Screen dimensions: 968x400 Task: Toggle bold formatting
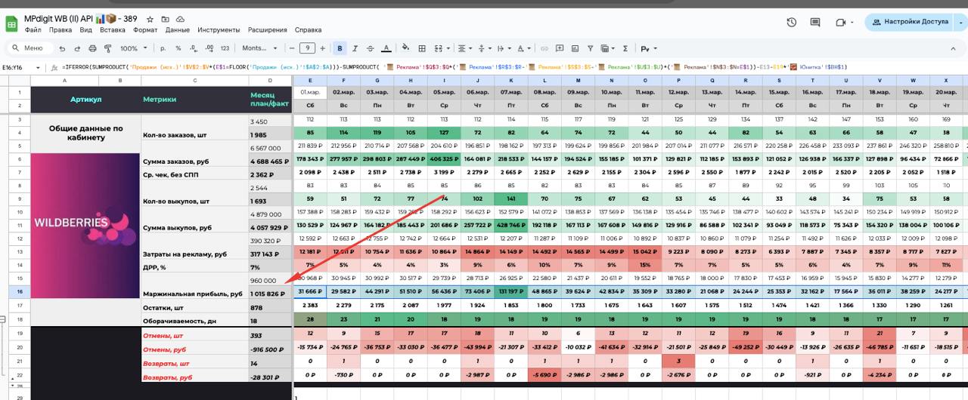coord(340,48)
